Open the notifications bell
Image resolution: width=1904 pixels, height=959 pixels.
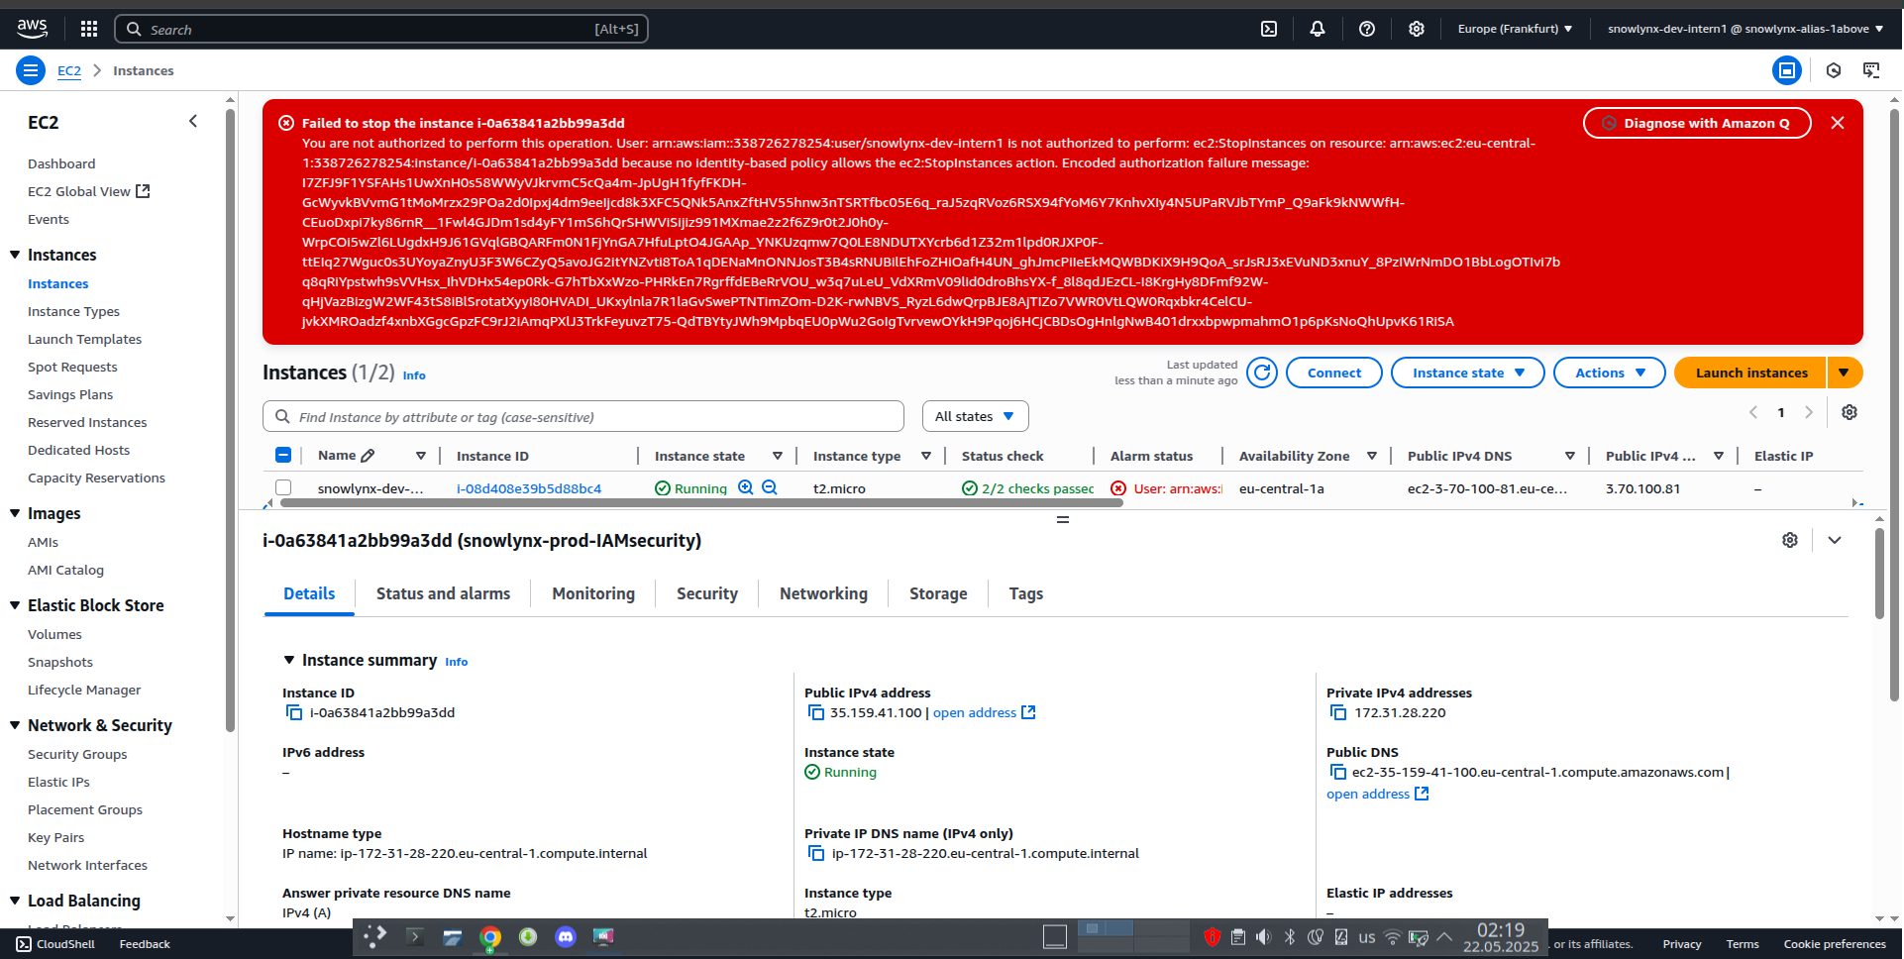click(1318, 29)
